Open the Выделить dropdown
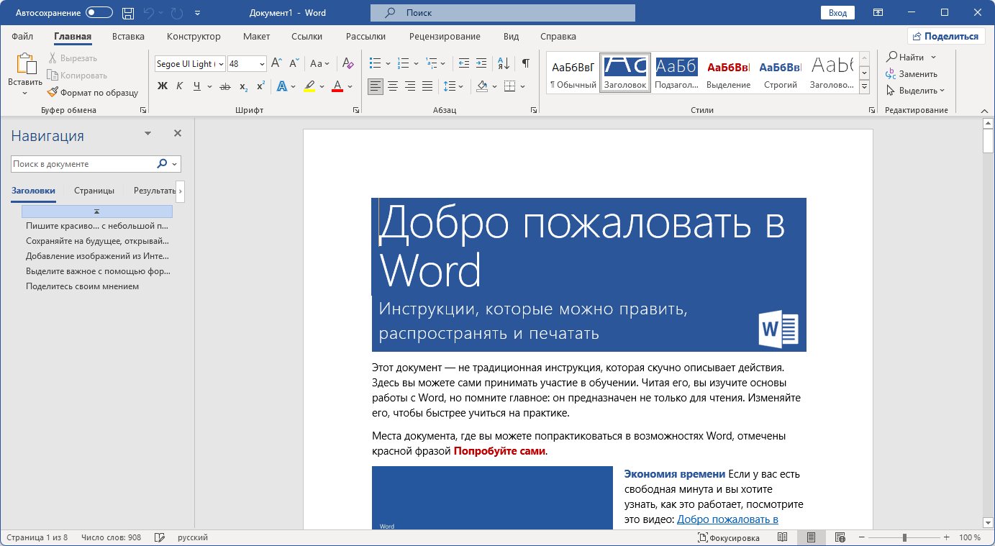The width and height of the screenshot is (995, 546). point(915,91)
